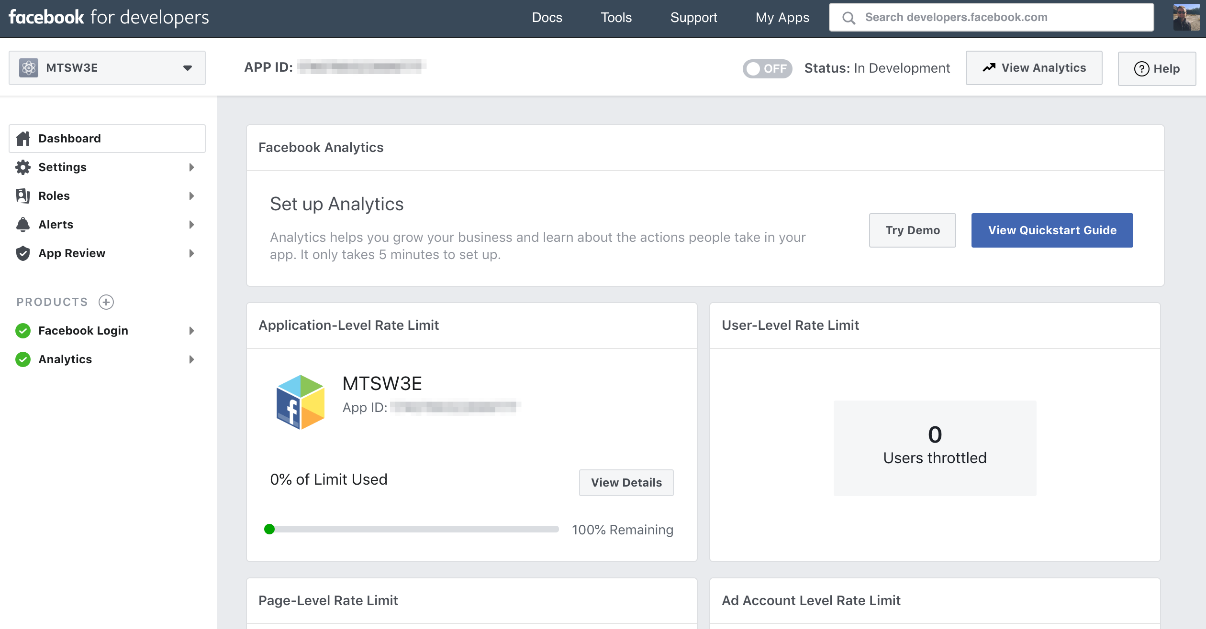Open the My Apps menu

coord(782,18)
